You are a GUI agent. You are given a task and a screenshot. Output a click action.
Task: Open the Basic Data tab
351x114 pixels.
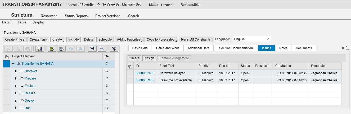pyautogui.click(x=140, y=48)
